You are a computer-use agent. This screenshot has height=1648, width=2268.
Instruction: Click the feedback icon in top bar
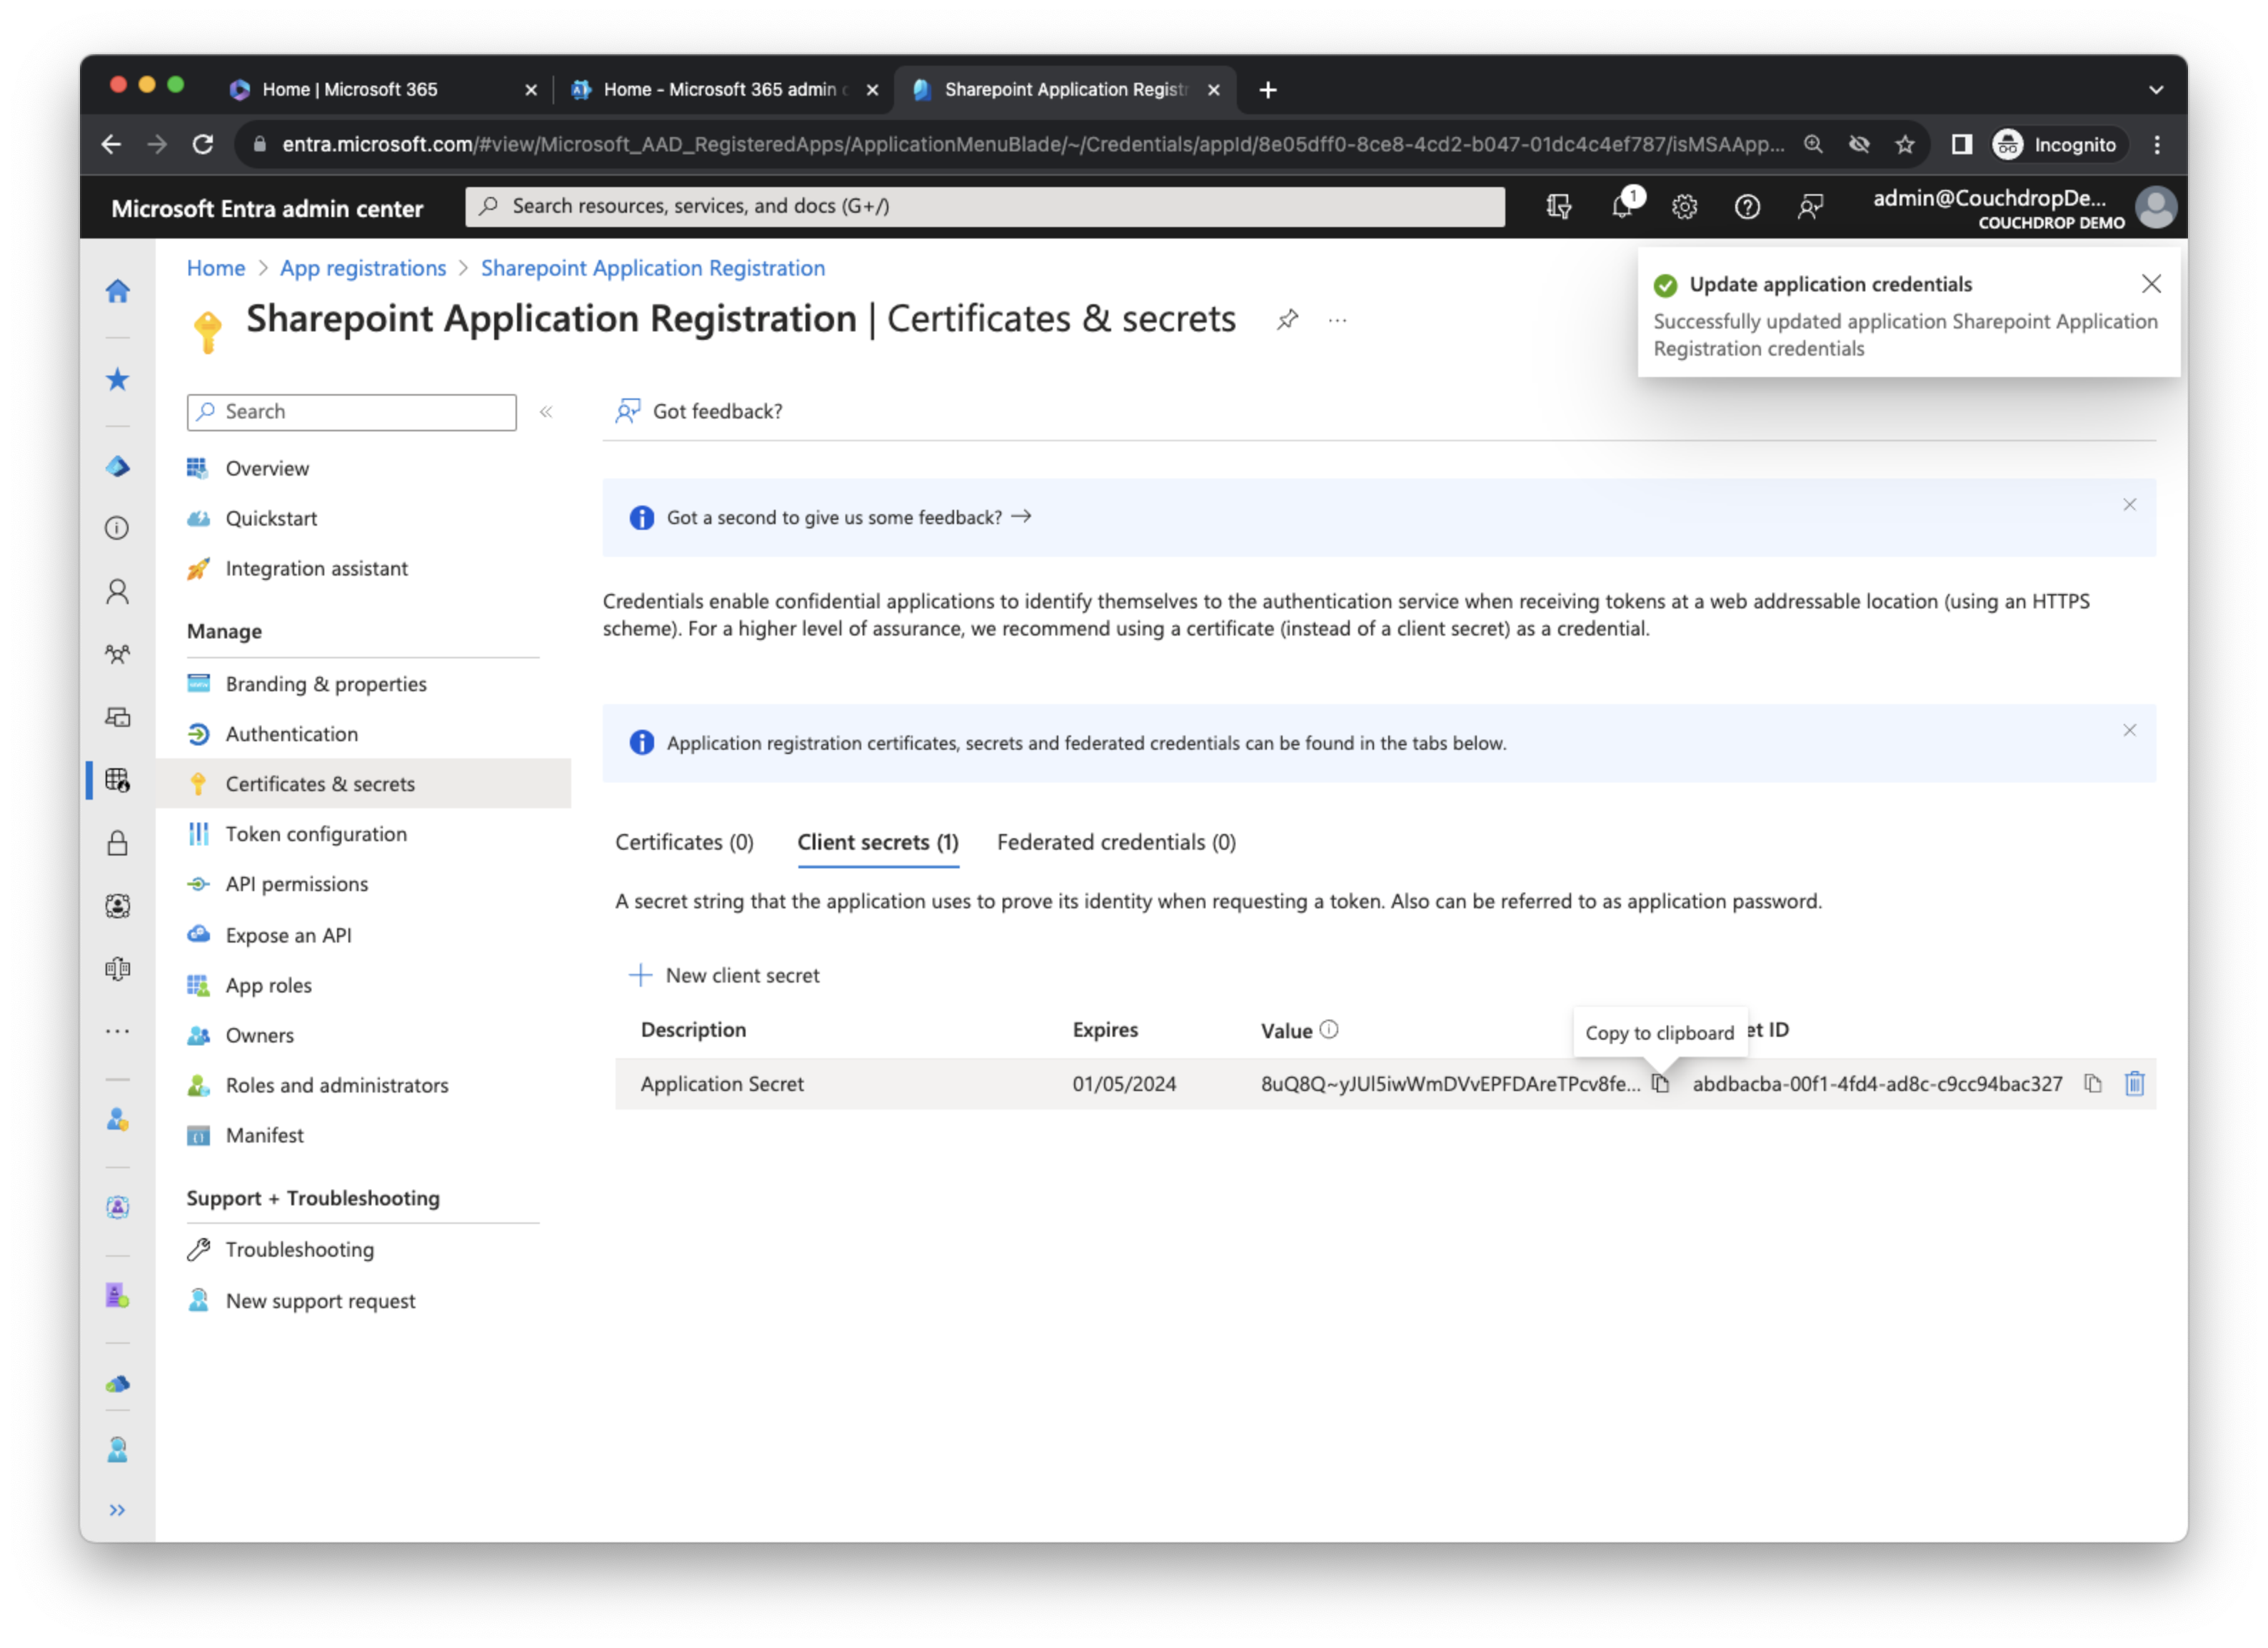pyautogui.click(x=1810, y=207)
